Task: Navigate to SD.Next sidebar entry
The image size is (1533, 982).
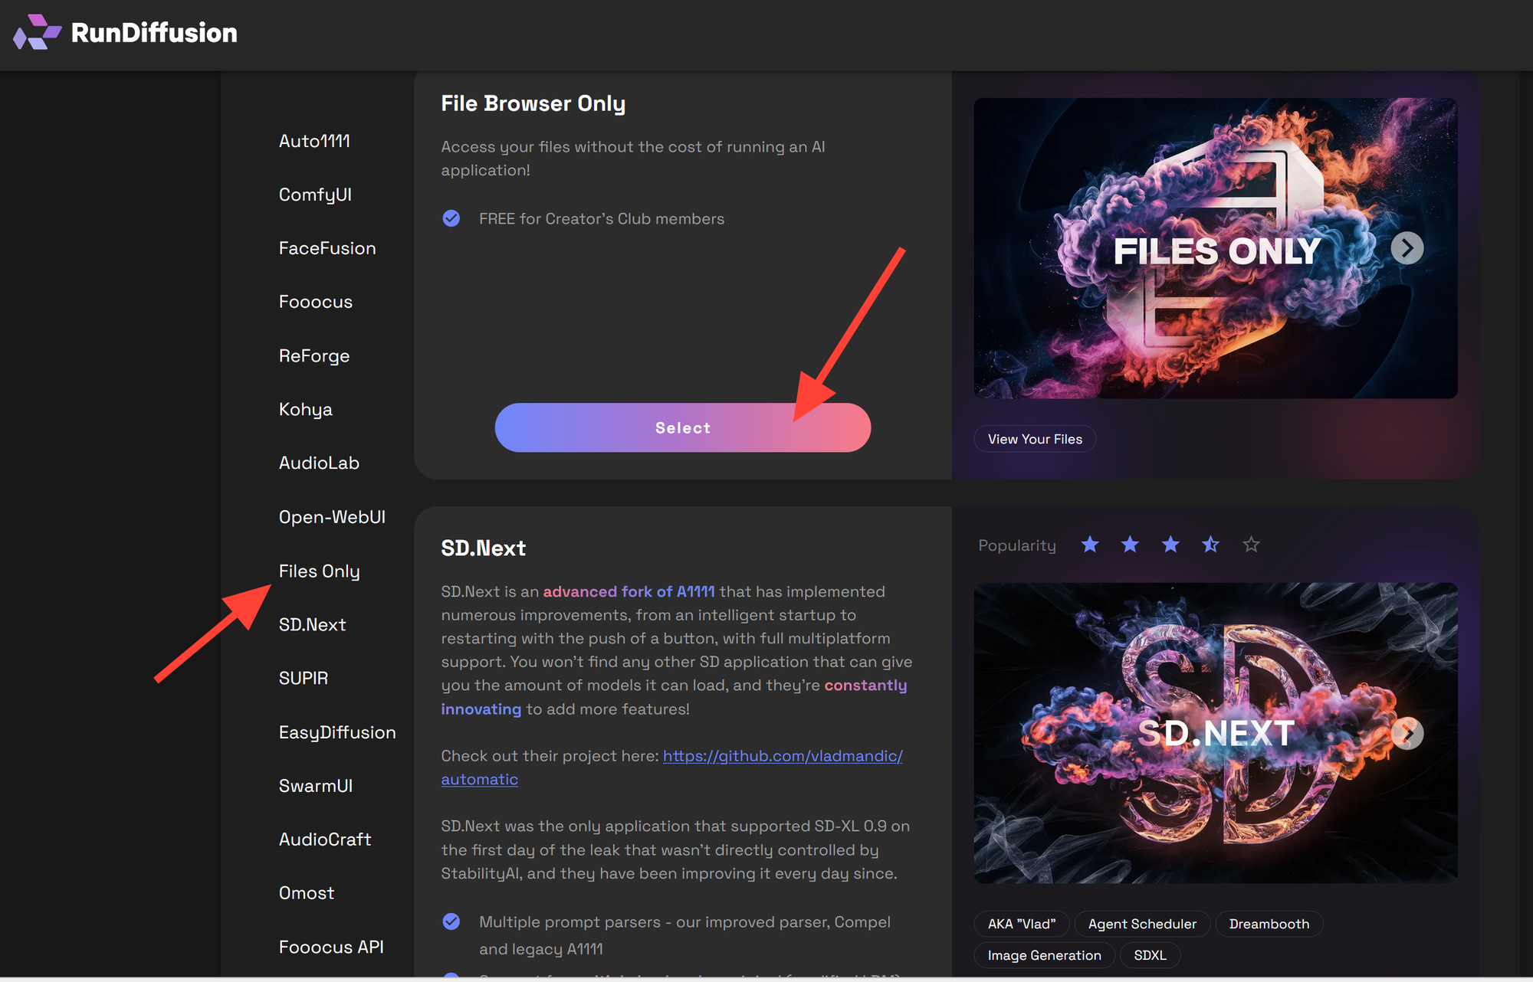Action: 312,625
